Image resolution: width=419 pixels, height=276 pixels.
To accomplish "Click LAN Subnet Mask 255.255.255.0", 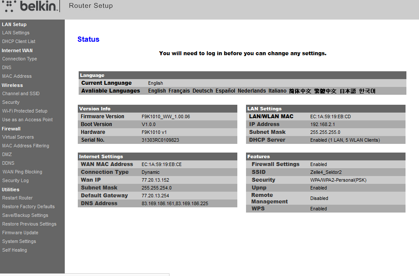I will (325, 132).
